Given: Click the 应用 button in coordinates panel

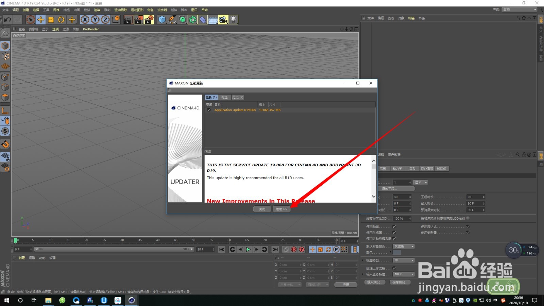Looking at the screenshot, I should click(346, 285).
